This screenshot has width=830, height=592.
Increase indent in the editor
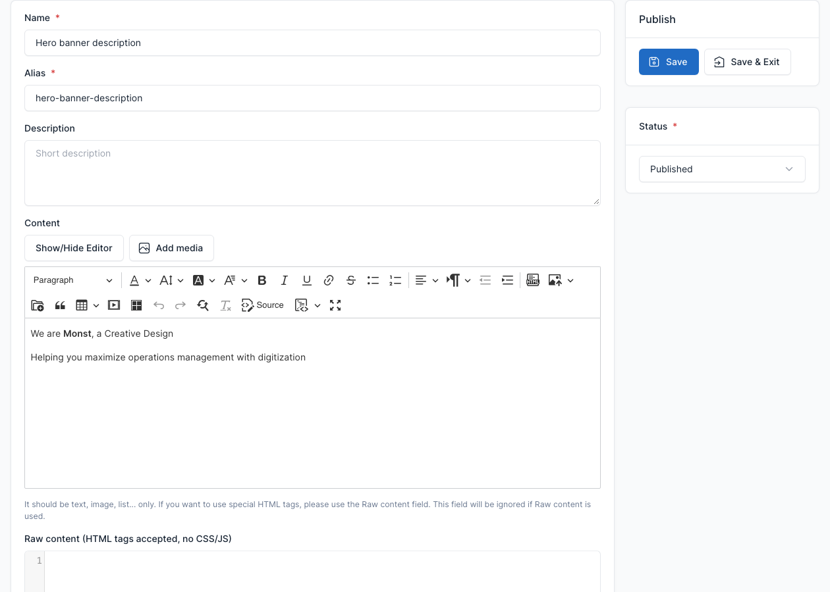click(x=507, y=280)
